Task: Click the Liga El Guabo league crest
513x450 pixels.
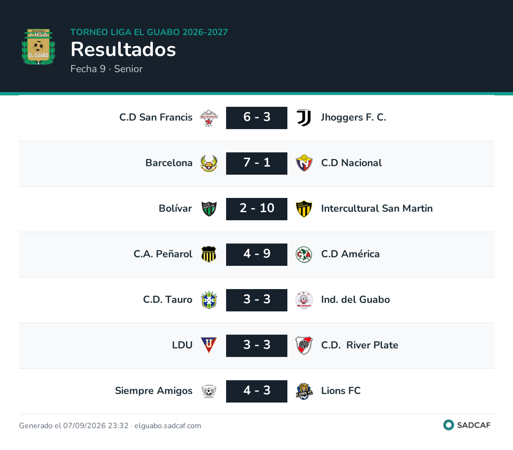Action: (x=38, y=47)
